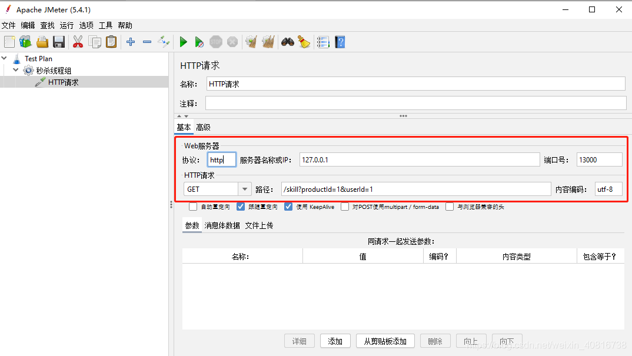Viewport: 632px width, 356px height.
Task: Open the GET method dropdown
Action: [x=245, y=189]
